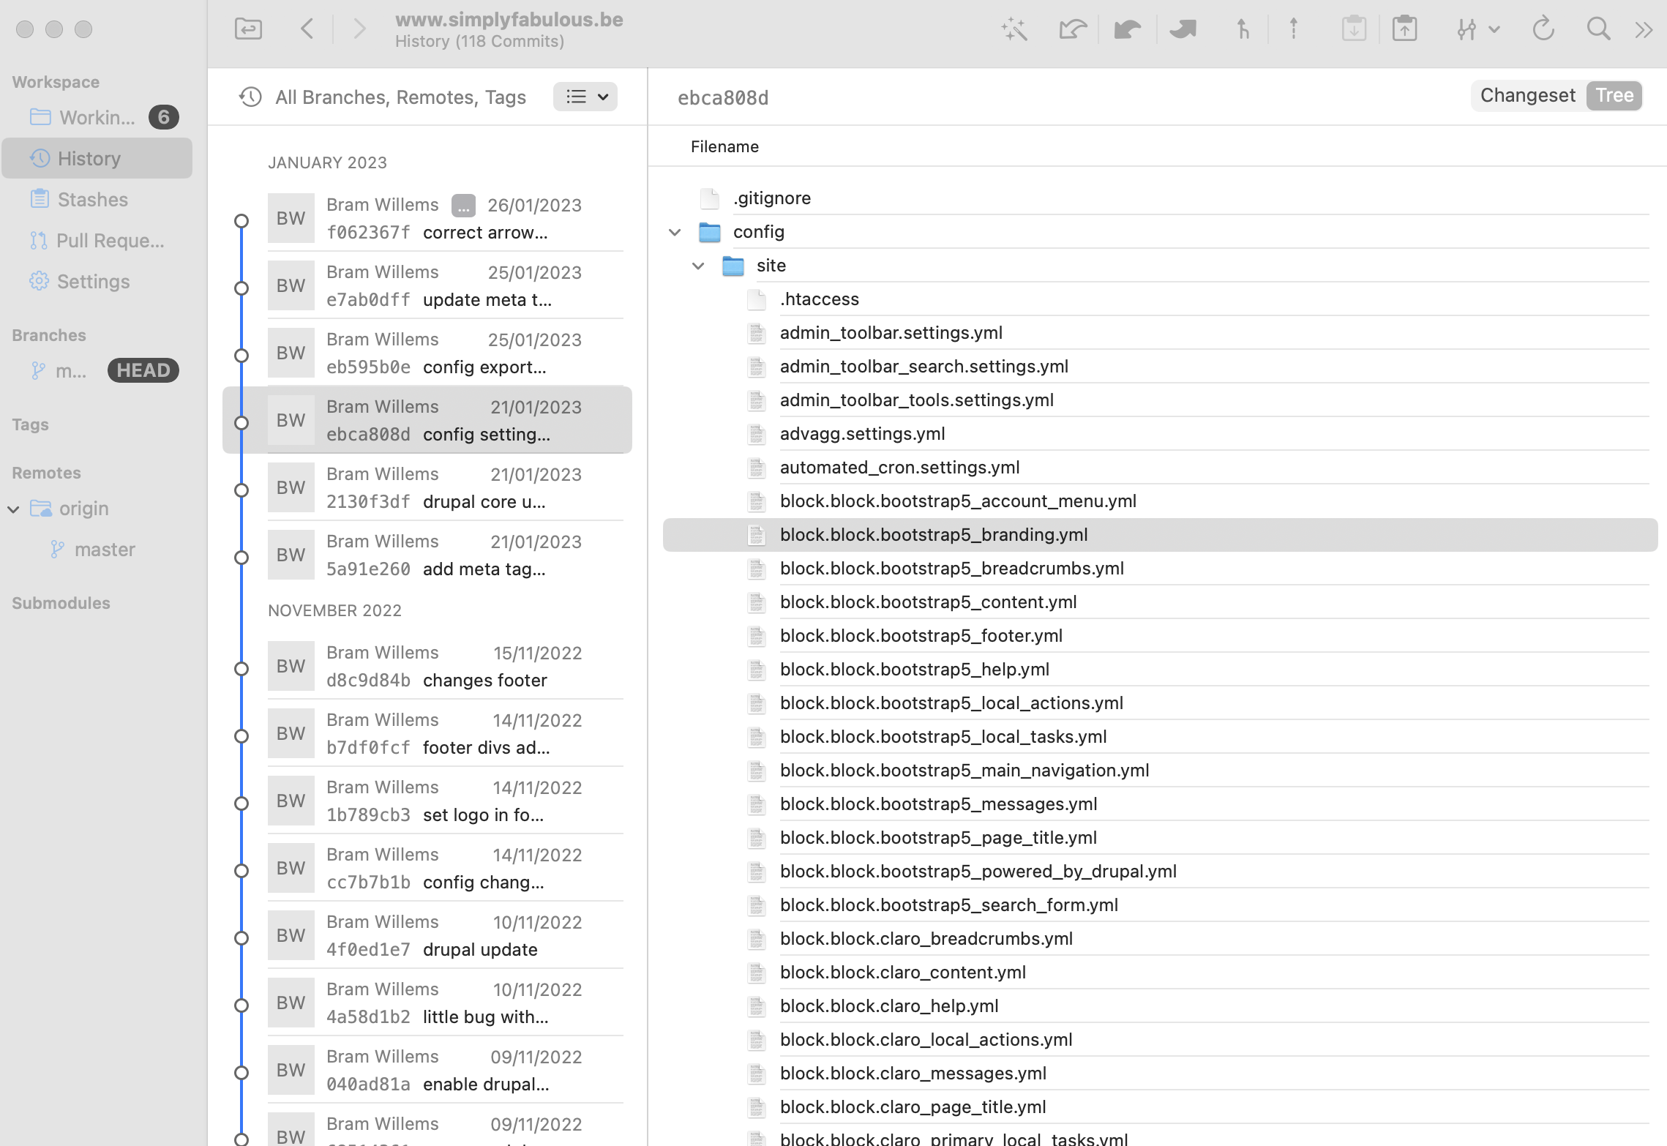Open the Stashes section in sidebar

[92, 199]
